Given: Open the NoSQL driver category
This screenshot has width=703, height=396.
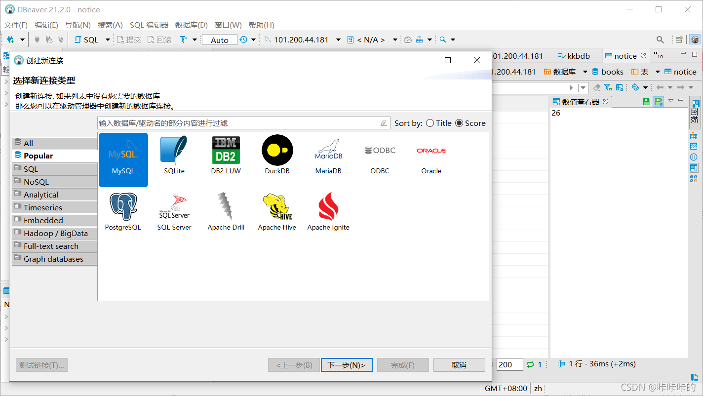Looking at the screenshot, I should pyautogui.click(x=55, y=182).
